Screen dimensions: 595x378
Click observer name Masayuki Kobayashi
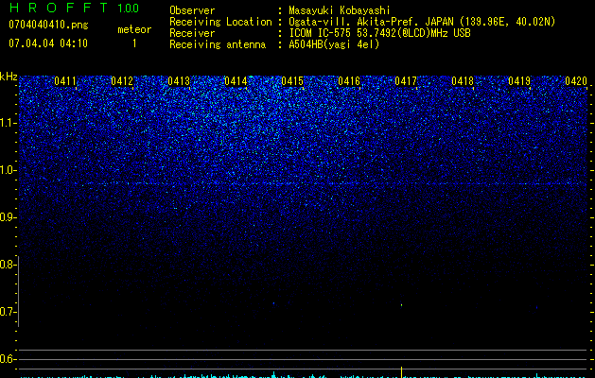tap(340, 10)
